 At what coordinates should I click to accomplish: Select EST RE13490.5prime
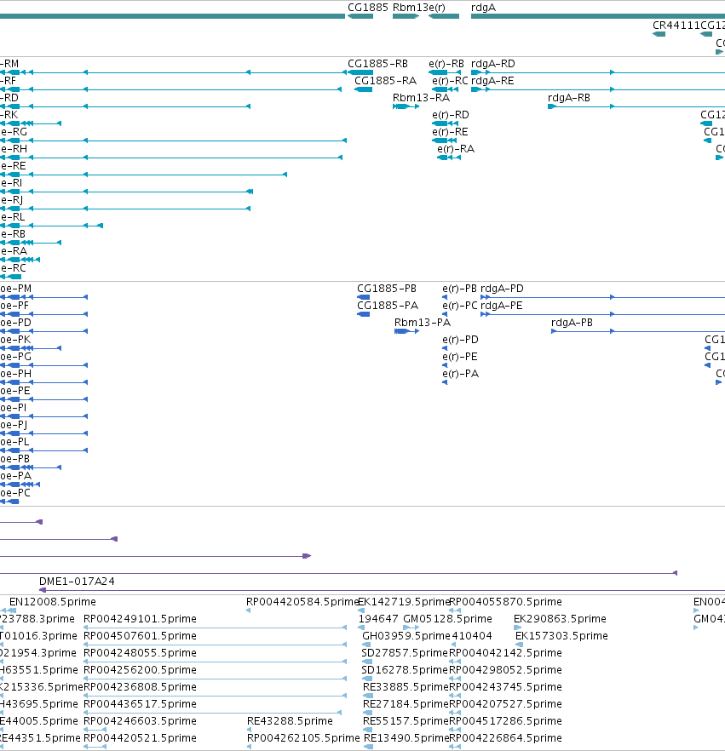[406, 738]
